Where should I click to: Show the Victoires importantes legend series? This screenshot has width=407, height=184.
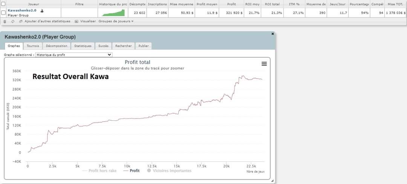click(x=170, y=170)
